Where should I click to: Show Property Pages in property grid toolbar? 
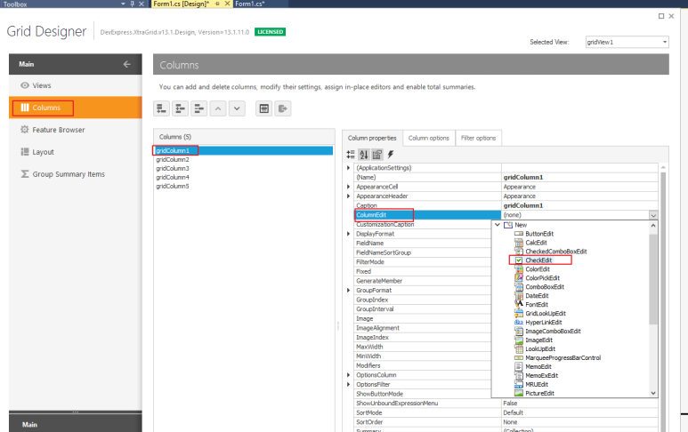coord(376,155)
